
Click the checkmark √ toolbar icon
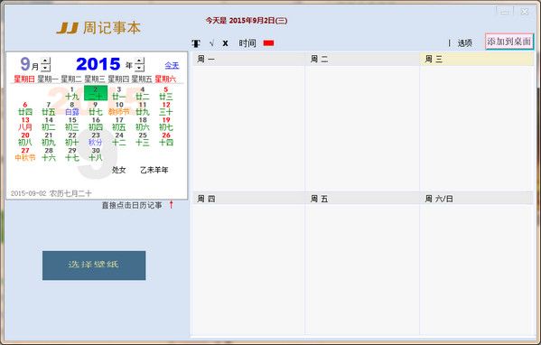tap(212, 43)
